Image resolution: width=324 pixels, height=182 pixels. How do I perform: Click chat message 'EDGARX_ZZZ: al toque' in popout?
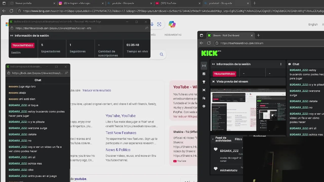pos(23,105)
